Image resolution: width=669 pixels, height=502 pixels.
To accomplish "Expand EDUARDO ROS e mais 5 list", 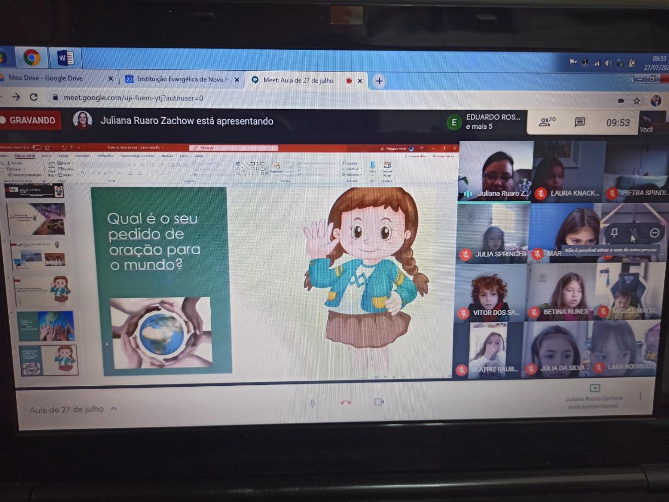I will (x=484, y=122).
